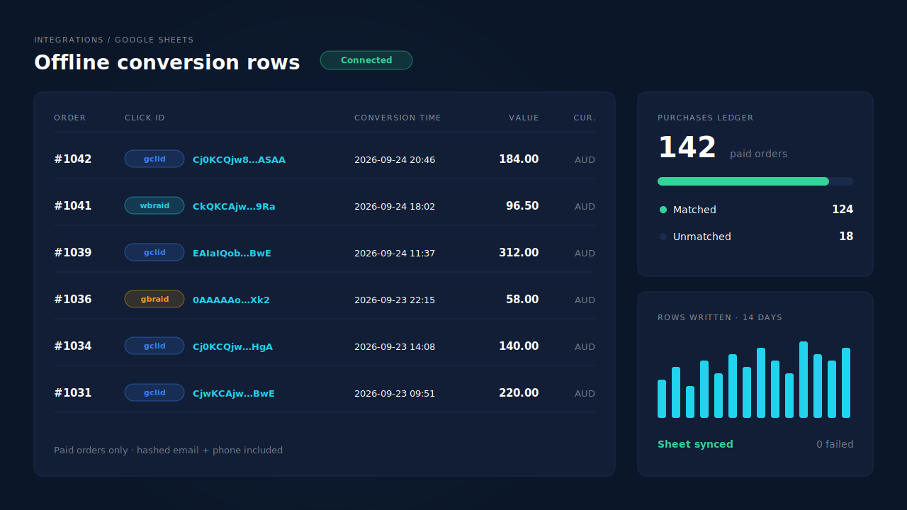Click the green Matched legend dot
The height and width of the screenshot is (510, 907).
click(x=663, y=210)
